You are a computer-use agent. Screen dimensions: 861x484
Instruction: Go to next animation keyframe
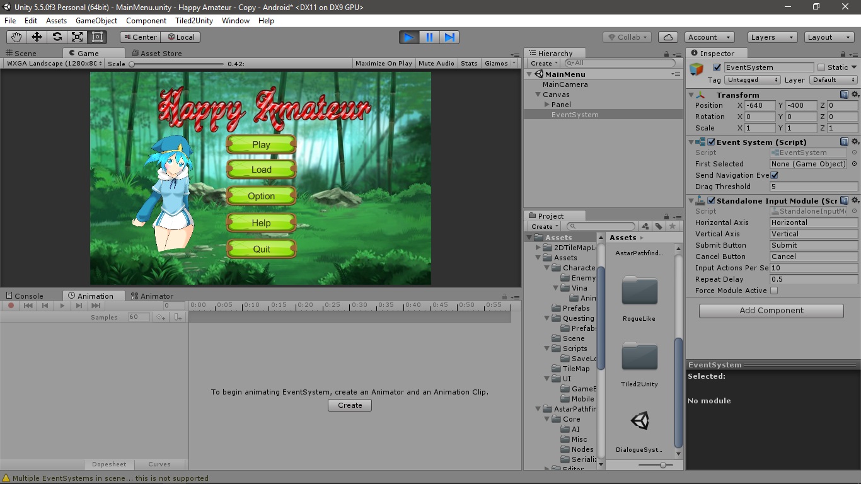pos(79,306)
